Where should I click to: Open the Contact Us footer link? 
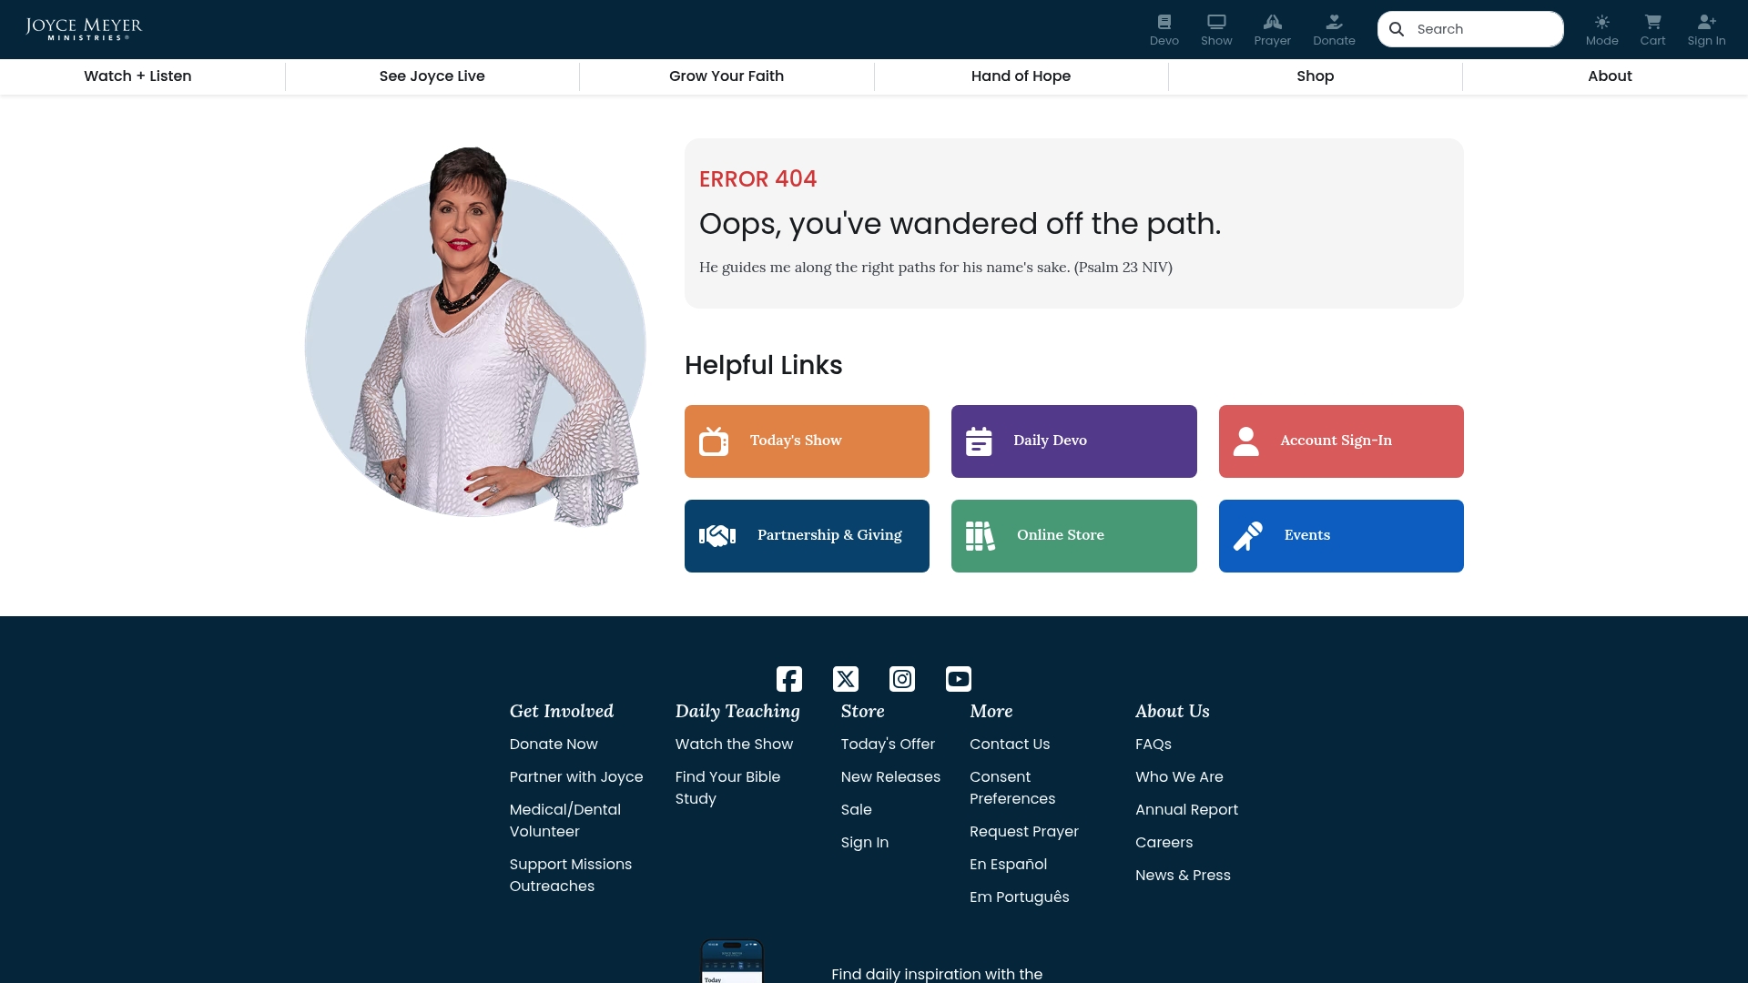pyautogui.click(x=1010, y=745)
